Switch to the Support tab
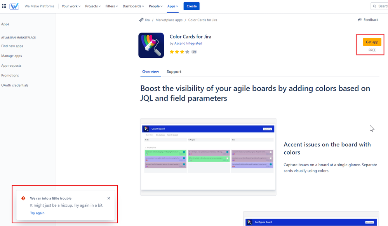Viewport: 388px width, 226px height. click(174, 71)
